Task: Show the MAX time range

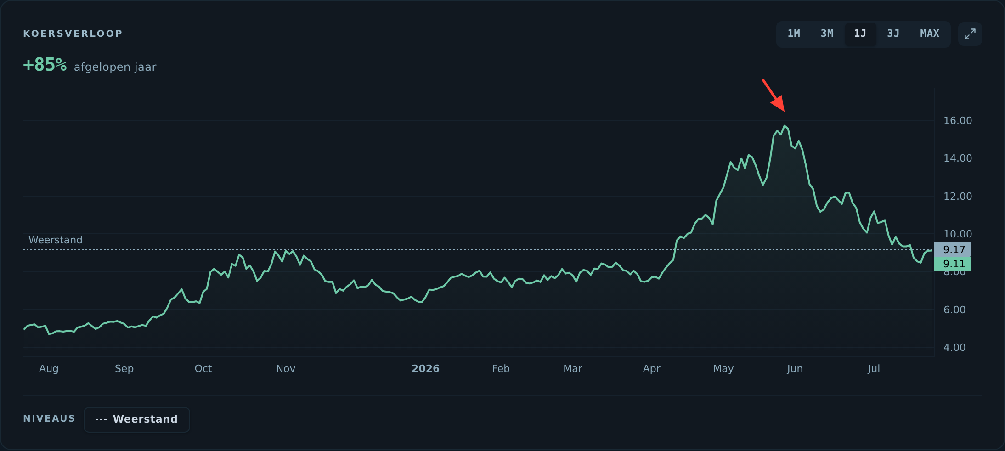Action: click(929, 34)
